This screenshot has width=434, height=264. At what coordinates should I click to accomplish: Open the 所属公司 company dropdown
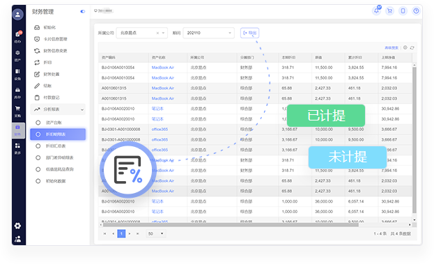pos(141,33)
